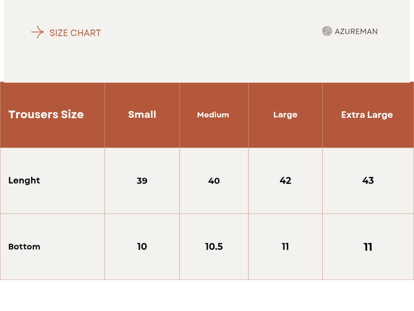Click the Large column header
Screen dimensions: 414x311
point(285,115)
